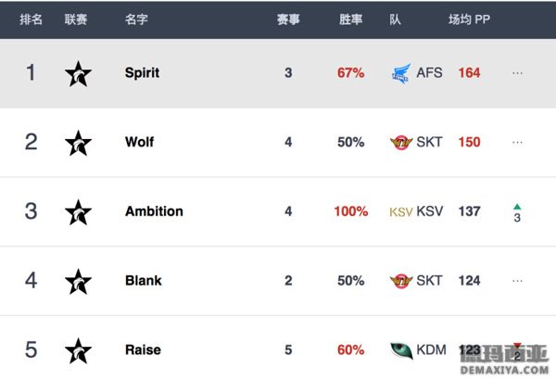Click the league star icon beside Wolf

click(x=79, y=143)
